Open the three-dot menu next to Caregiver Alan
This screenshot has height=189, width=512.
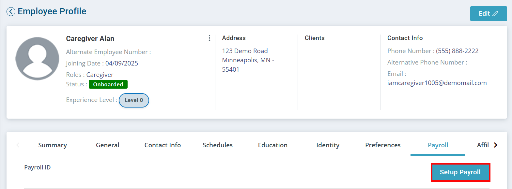click(209, 38)
